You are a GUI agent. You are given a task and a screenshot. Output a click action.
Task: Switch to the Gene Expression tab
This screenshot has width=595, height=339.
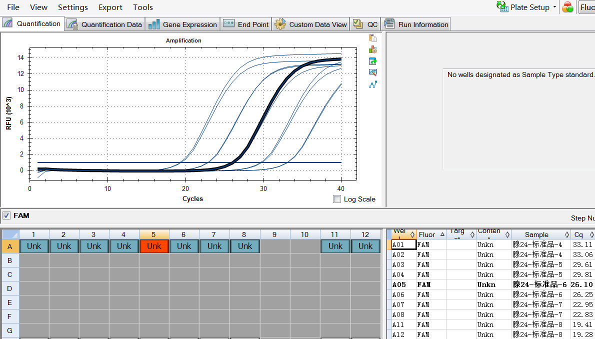(x=182, y=24)
